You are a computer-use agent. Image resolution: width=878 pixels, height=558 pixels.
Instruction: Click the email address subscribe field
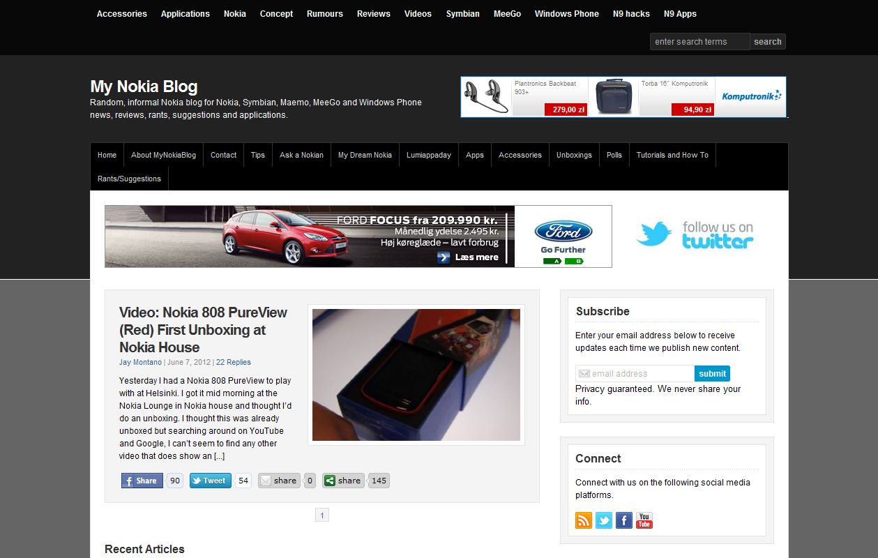(635, 374)
